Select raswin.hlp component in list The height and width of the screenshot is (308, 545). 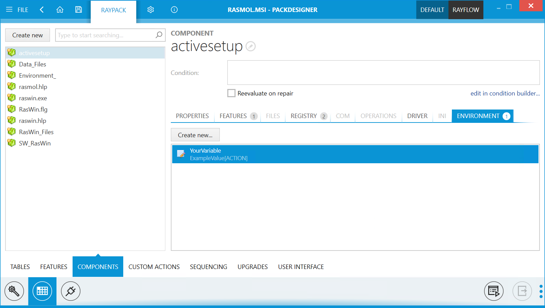point(85,120)
